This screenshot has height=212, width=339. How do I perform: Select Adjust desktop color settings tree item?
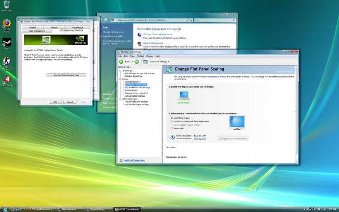point(137,88)
